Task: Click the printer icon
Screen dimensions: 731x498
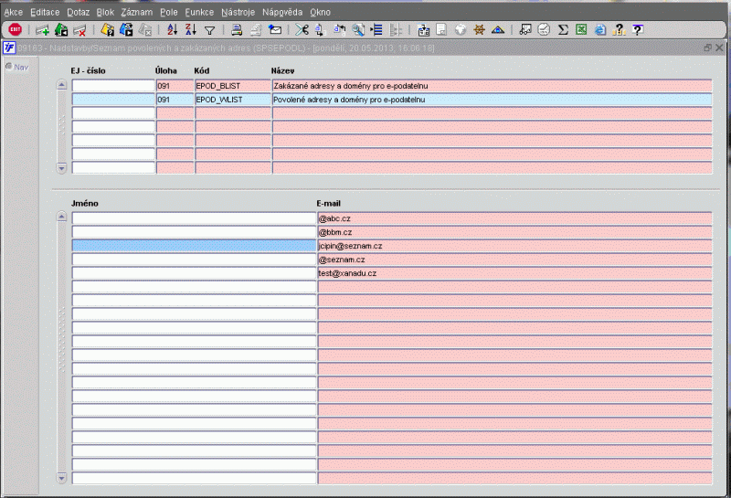Action: pos(237,30)
